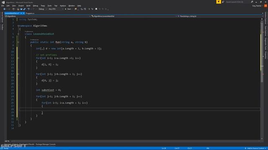Viewport: 268px width, 150px height.
Task: Switch to the Program.cs tab
Action: coord(30,13)
